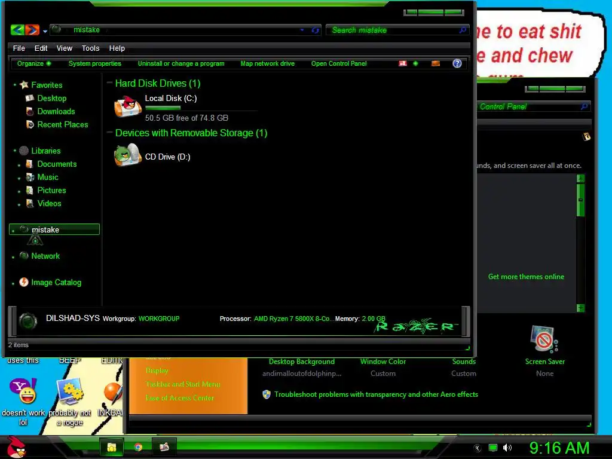This screenshot has height=459, width=612.
Task: Open the Help menu
Action: (117, 48)
